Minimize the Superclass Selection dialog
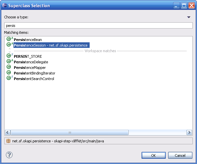The height and width of the screenshot is (164, 197). coord(176,6)
